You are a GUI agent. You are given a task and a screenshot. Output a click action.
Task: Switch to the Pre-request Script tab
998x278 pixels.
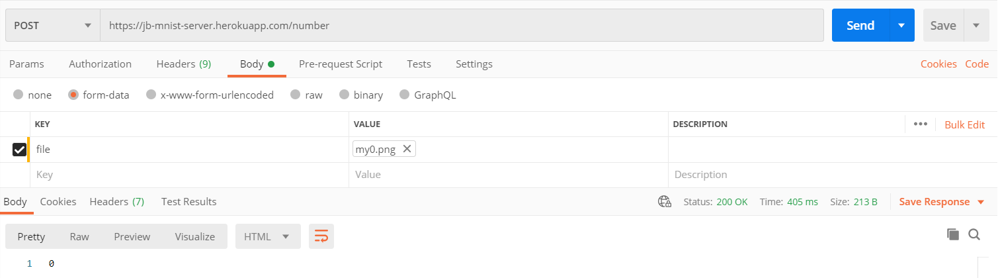point(341,64)
